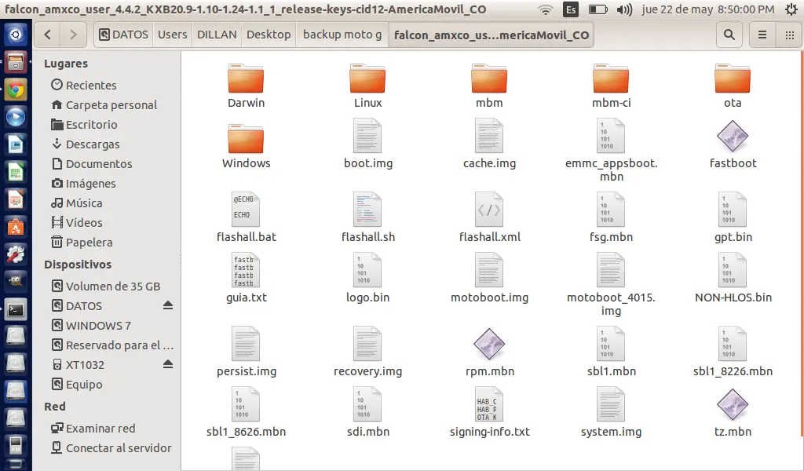Go back with the left arrow button
The width and height of the screenshot is (804, 471).
click(48, 35)
